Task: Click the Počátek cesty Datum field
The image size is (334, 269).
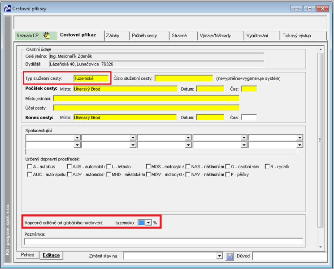Action: pyautogui.click(x=210, y=89)
